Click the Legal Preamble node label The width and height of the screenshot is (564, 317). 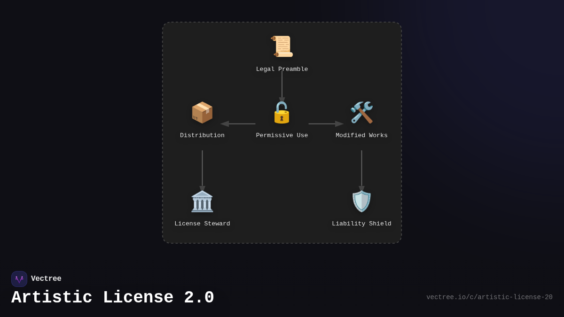coord(282,69)
